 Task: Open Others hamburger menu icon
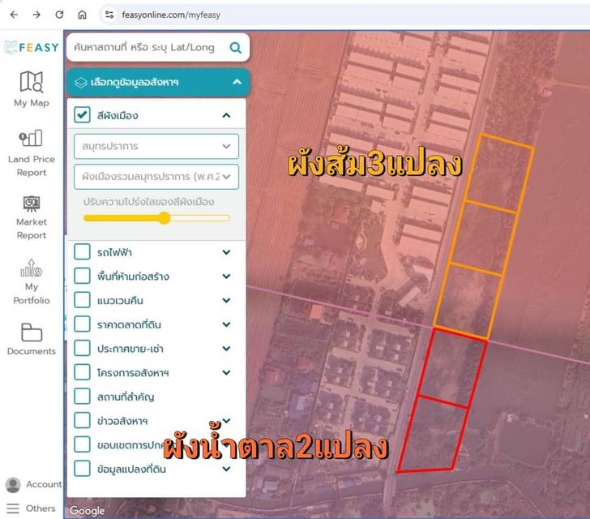[13, 508]
